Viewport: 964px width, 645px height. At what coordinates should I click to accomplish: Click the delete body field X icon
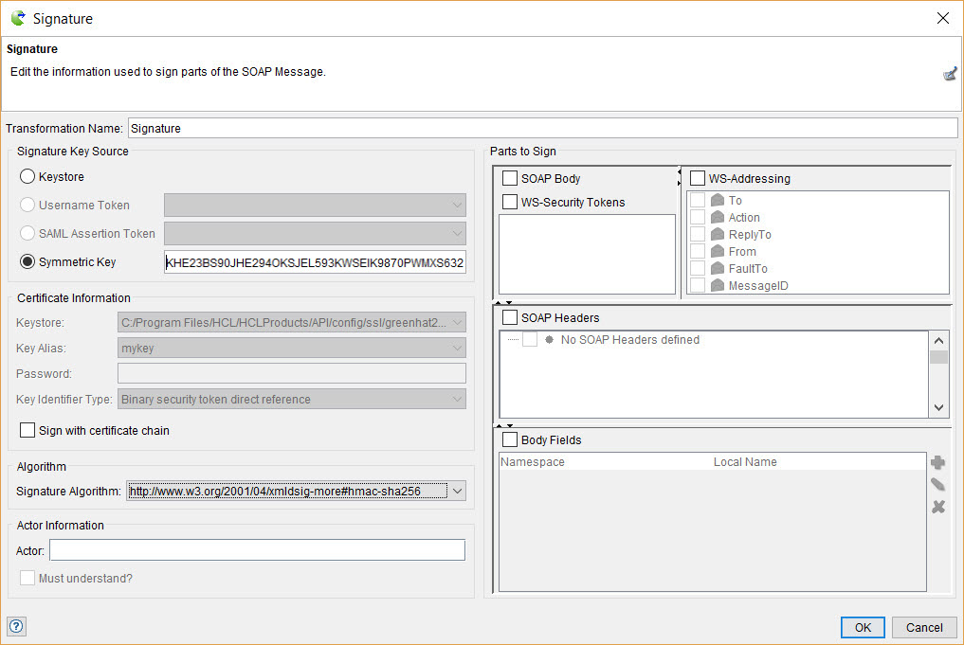click(937, 507)
